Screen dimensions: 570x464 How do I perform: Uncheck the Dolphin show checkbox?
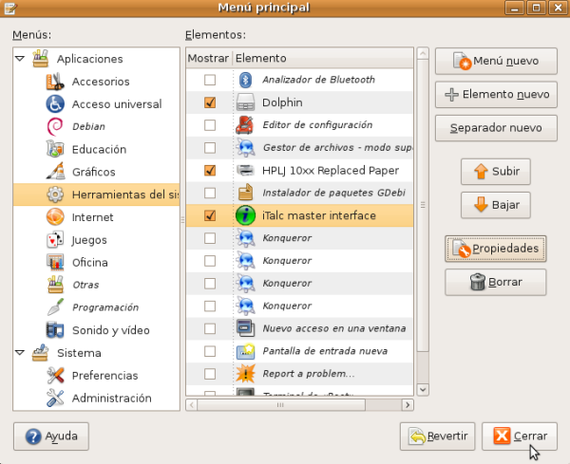pyautogui.click(x=210, y=102)
